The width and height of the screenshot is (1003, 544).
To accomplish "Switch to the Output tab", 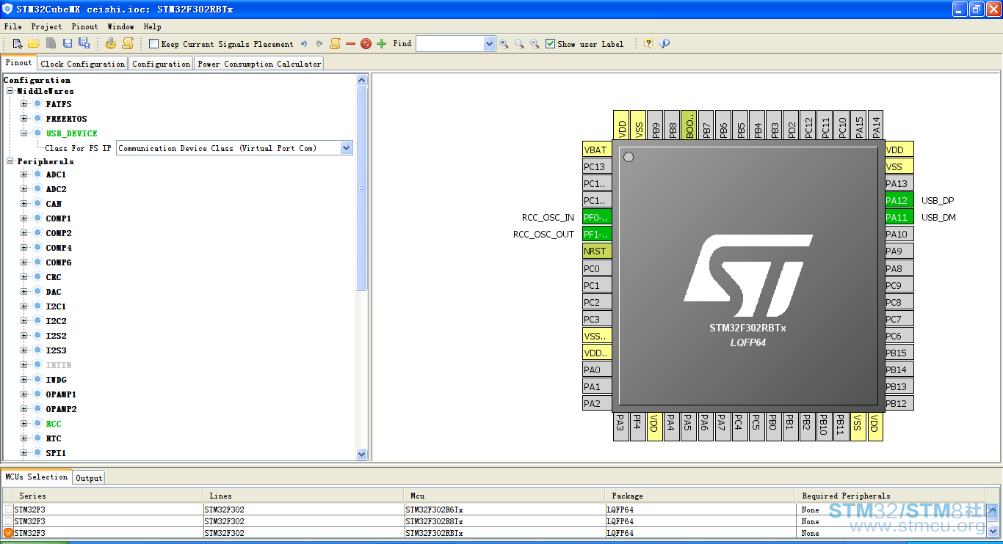I will 90,478.
